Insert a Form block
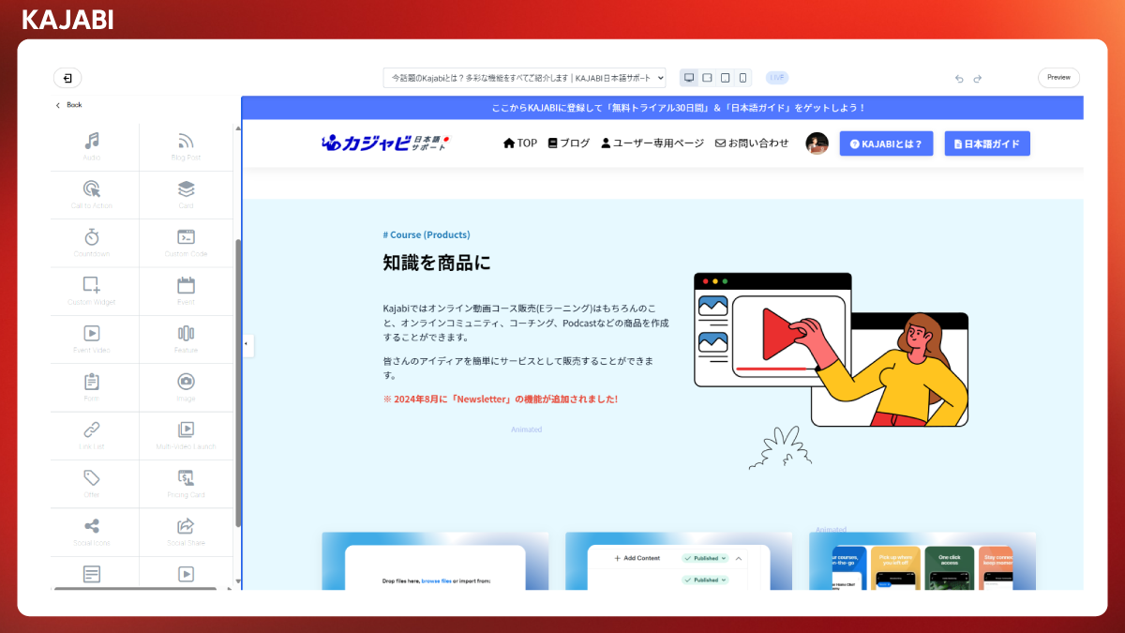1125x633 pixels. pyautogui.click(x=92, y=387)
